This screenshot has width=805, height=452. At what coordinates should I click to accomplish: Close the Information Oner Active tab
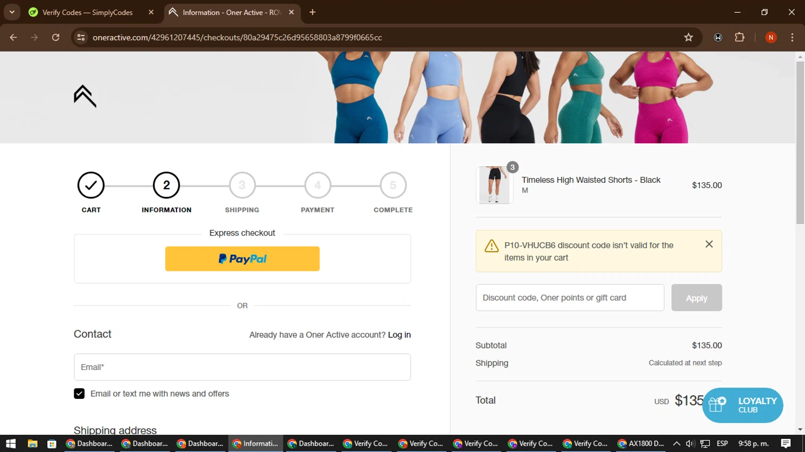coord(291,12)
